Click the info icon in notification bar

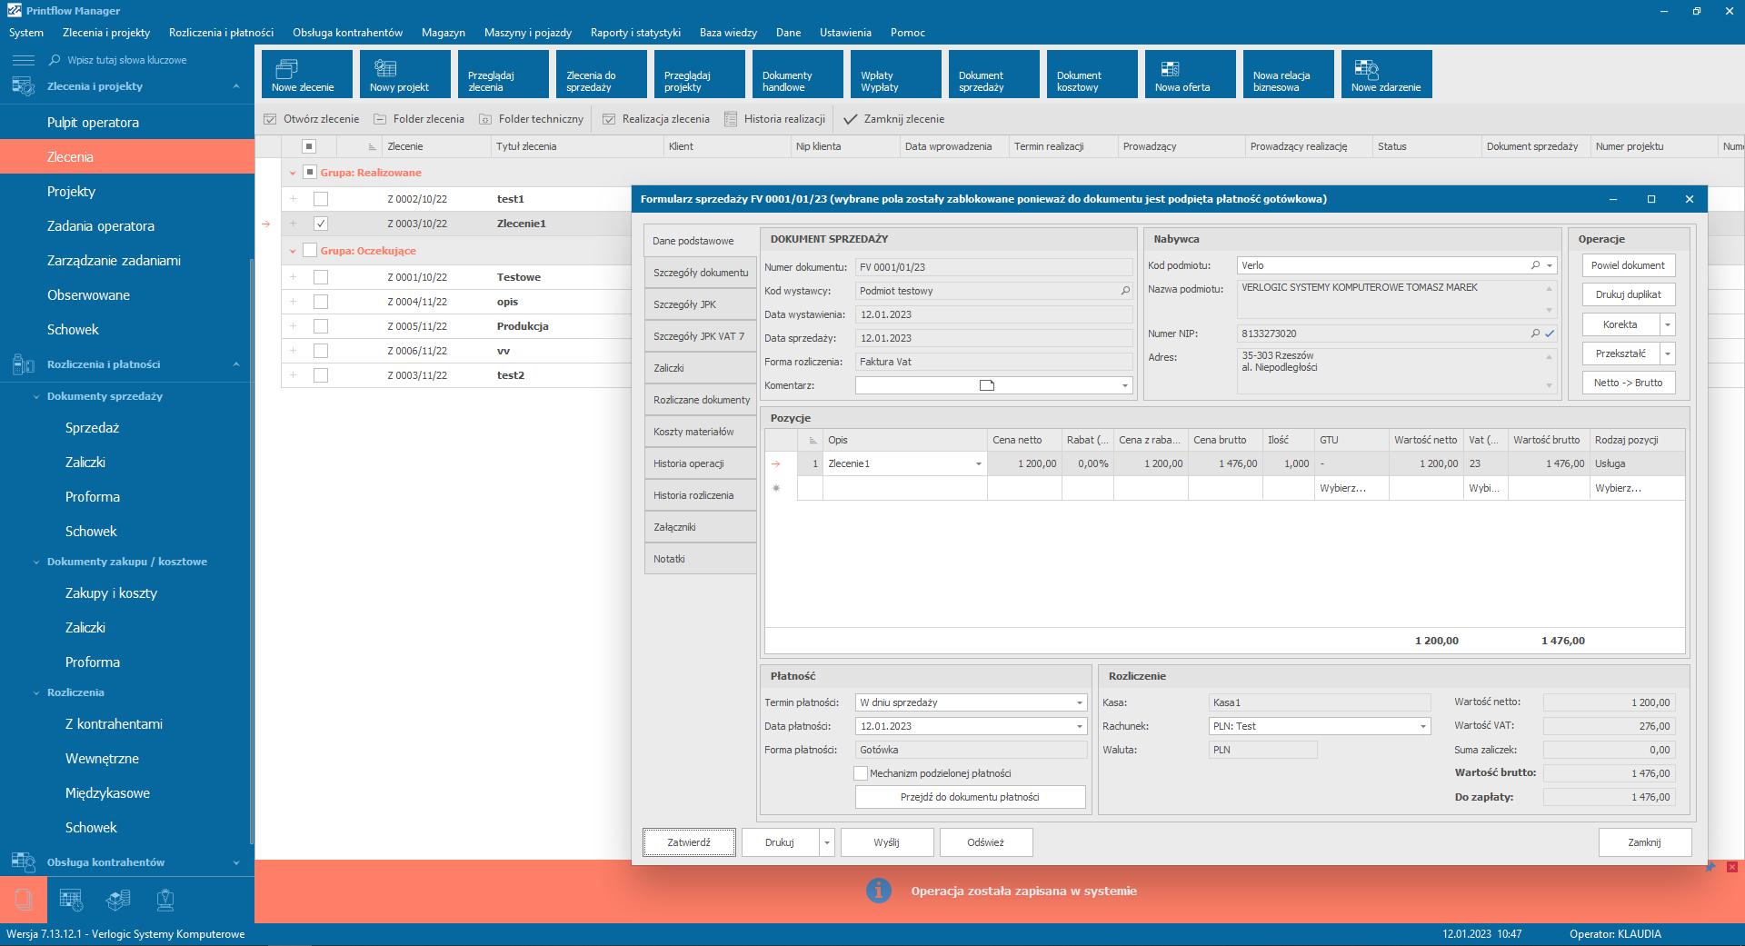click(878, 891)
